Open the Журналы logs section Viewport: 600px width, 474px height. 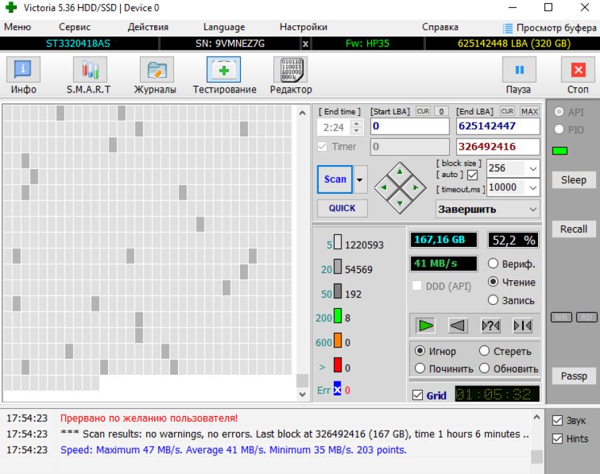155,75
